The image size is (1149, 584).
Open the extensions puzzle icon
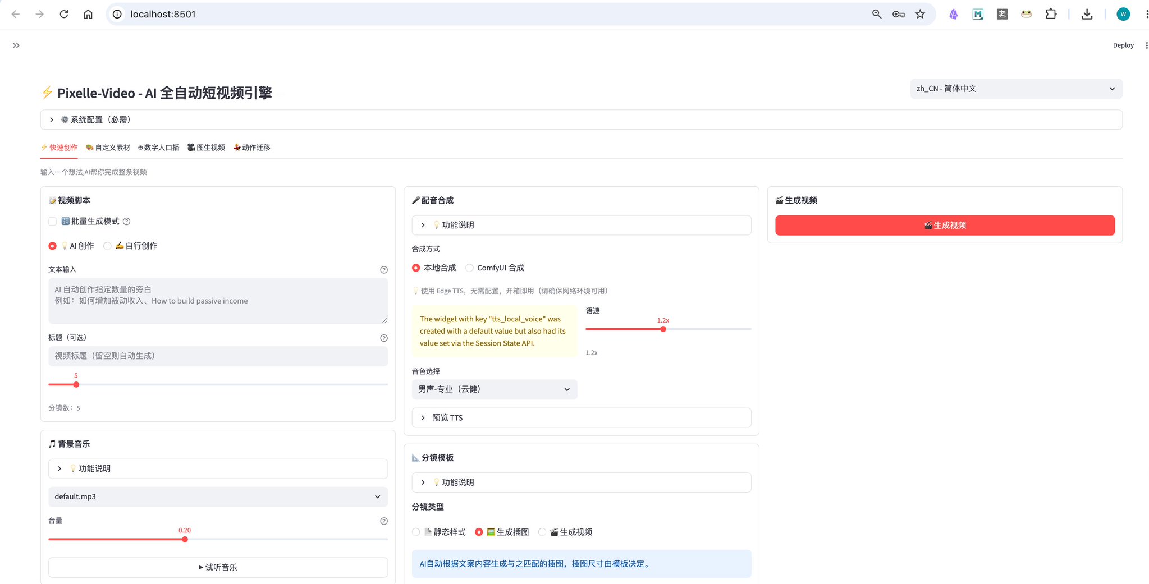[1051, 14]
